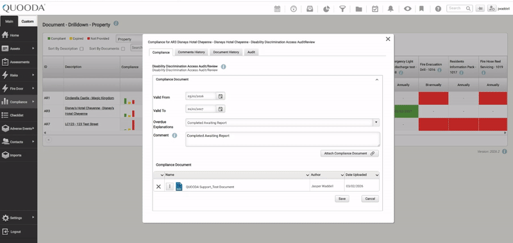Viewport: 513px width, 243px height.
Task: Click the Attach Compliance Document button
Action: pos(349,153)
